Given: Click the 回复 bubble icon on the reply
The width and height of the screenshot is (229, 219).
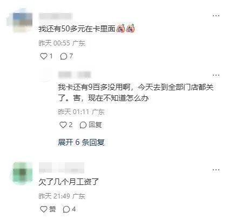Looking at the screenshot, I should [83, 125].
